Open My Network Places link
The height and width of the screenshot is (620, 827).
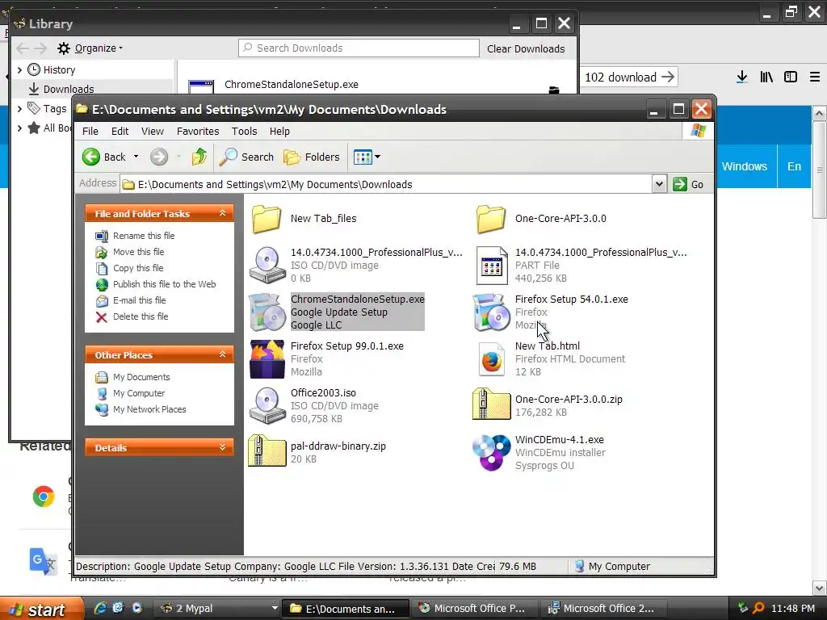[149, 409]
